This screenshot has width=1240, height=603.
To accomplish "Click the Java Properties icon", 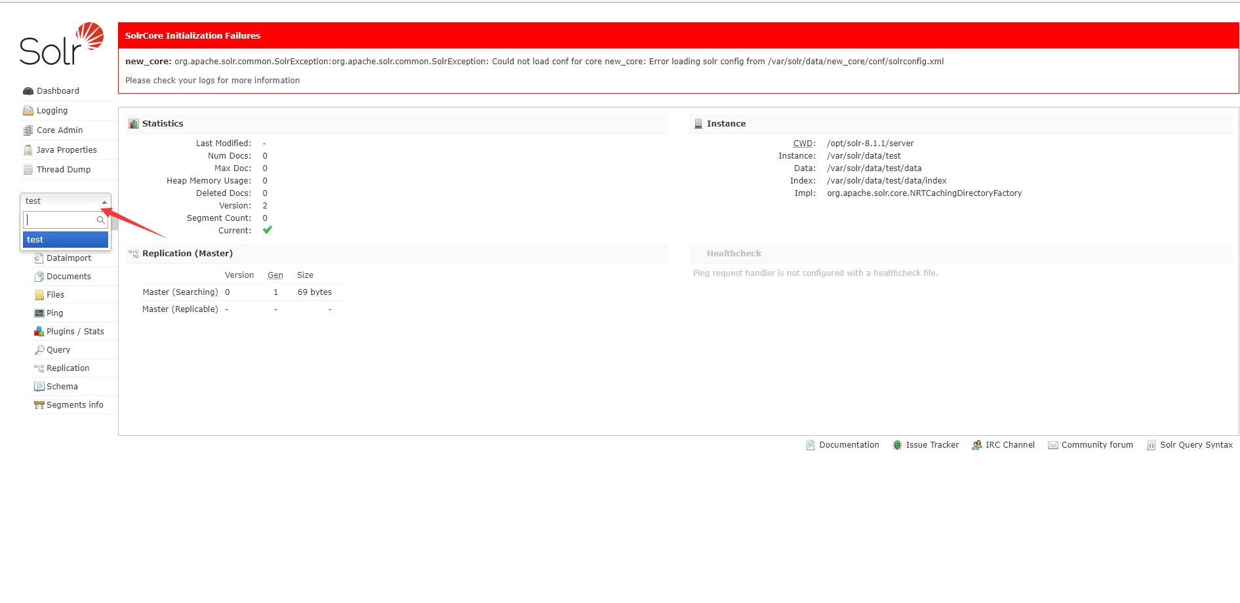I will tap(28, 150).
